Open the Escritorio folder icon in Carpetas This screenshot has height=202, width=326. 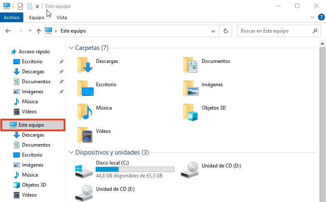pos(85,88)
